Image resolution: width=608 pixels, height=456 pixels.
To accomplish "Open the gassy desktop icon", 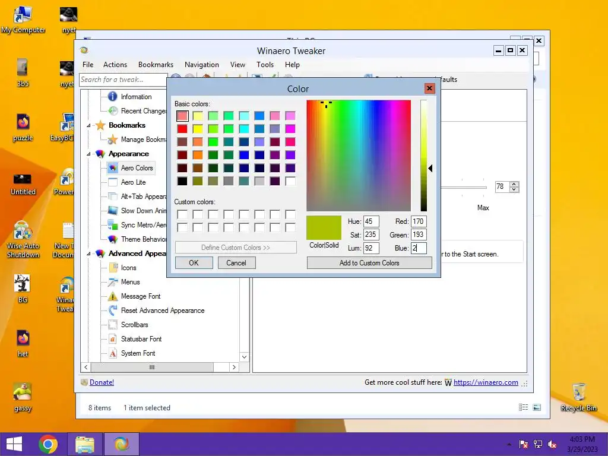I will click(23, 397).
